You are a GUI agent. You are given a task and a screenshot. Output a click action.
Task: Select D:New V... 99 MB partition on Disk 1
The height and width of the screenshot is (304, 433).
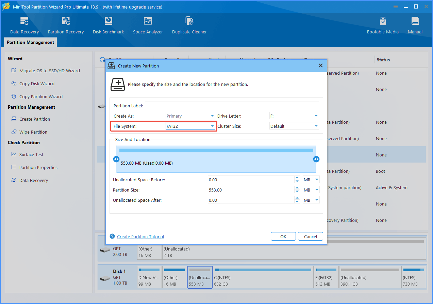(x=149, y=277)
